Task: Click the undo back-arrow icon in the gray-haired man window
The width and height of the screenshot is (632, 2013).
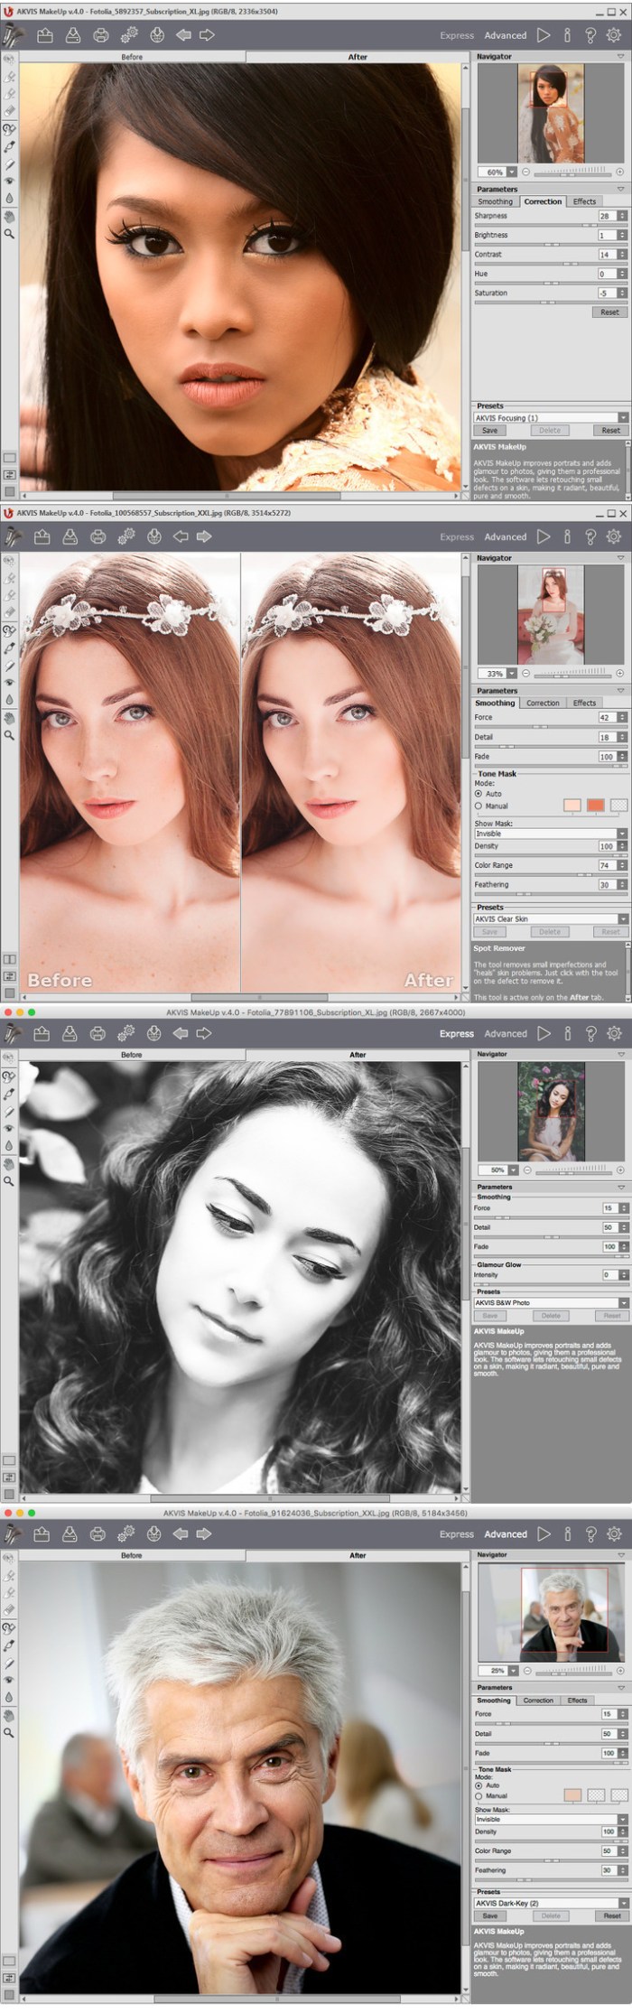Action: click(x=181, y=1533)
